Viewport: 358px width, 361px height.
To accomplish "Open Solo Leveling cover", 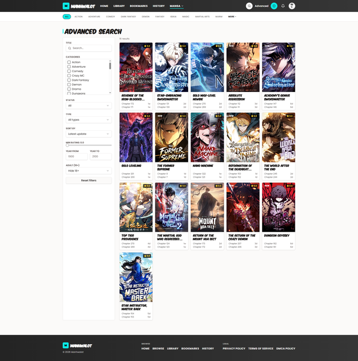I will 136,137.
